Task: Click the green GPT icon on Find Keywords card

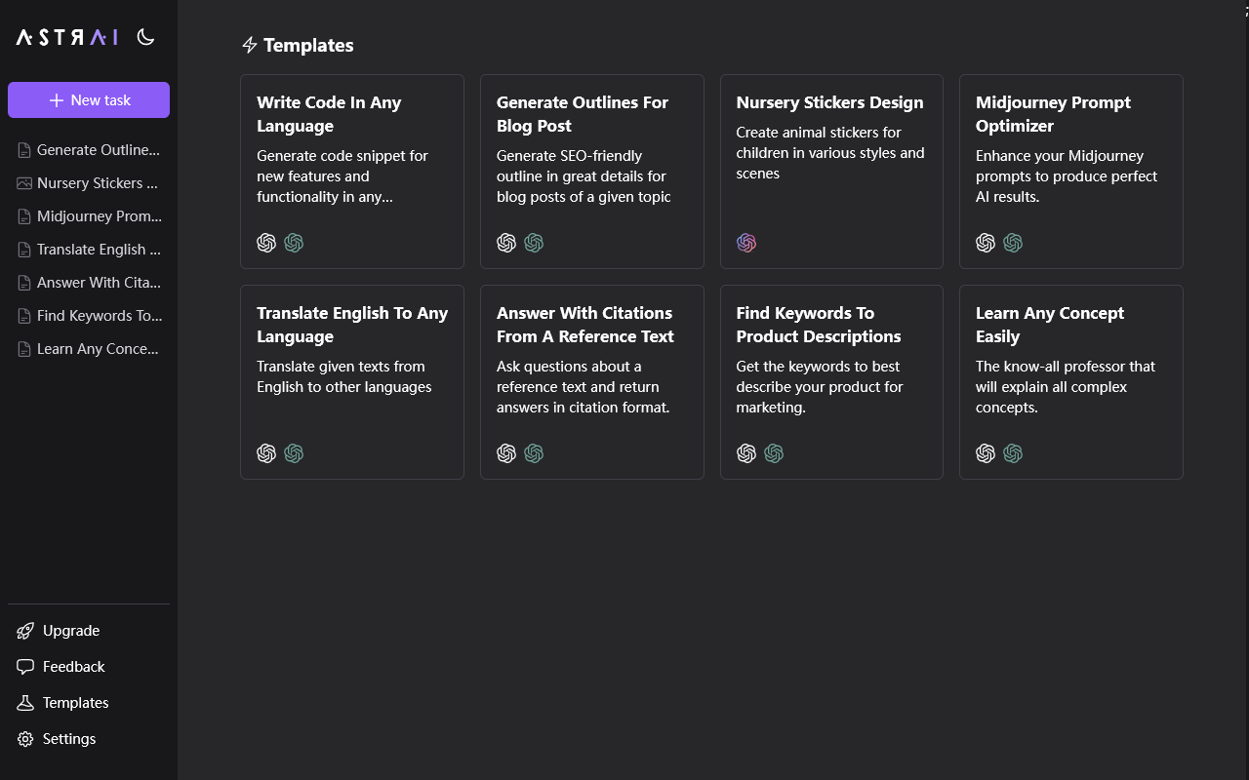Action: pyautogui.click(x=774, y=453)
